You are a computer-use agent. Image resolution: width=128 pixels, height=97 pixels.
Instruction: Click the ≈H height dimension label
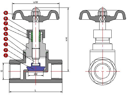(x=66, y=39)
